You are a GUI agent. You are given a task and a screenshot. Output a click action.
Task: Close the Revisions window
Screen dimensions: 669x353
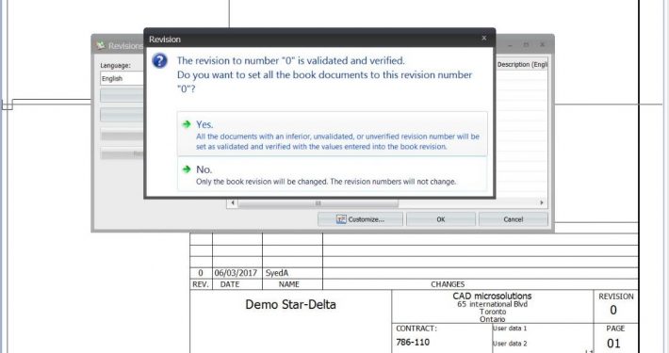[543, 45]
